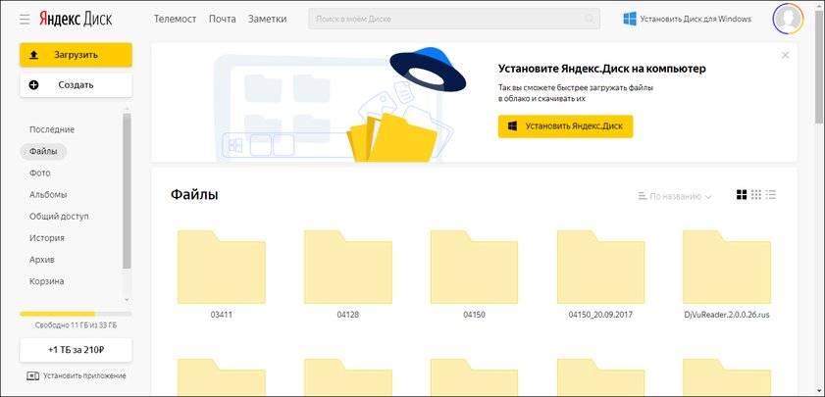Switch to small tiles view
Viewport: 825px width, 397px height.
(756, 195)
